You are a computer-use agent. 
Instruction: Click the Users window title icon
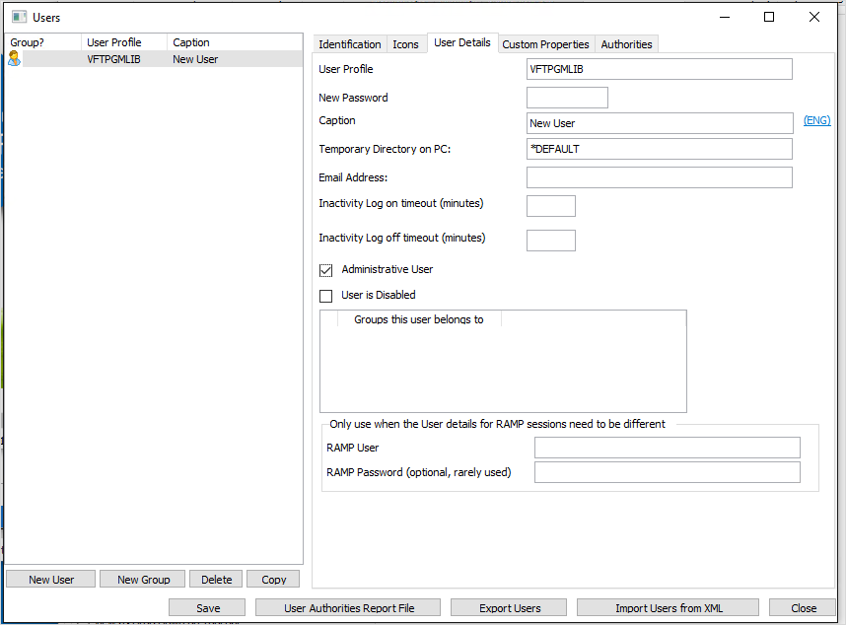pyautogui.click(x=20, y=18)
